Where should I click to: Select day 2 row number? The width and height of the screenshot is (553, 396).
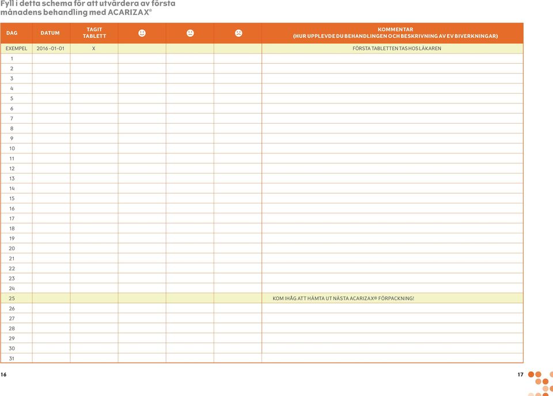12,68
